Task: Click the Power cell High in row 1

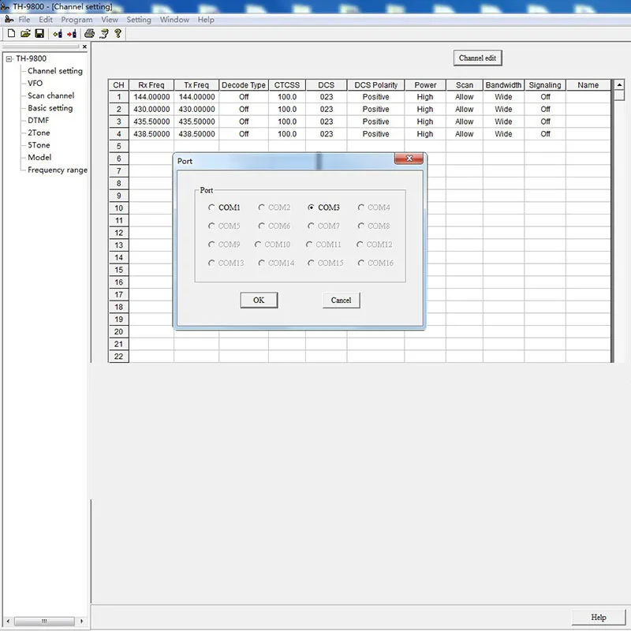Action: click(x=425, y=97)
